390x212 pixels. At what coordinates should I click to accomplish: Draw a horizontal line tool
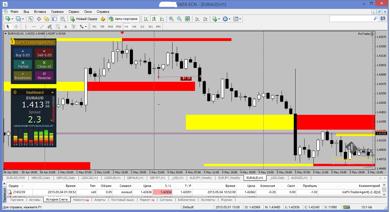point(34,27)
